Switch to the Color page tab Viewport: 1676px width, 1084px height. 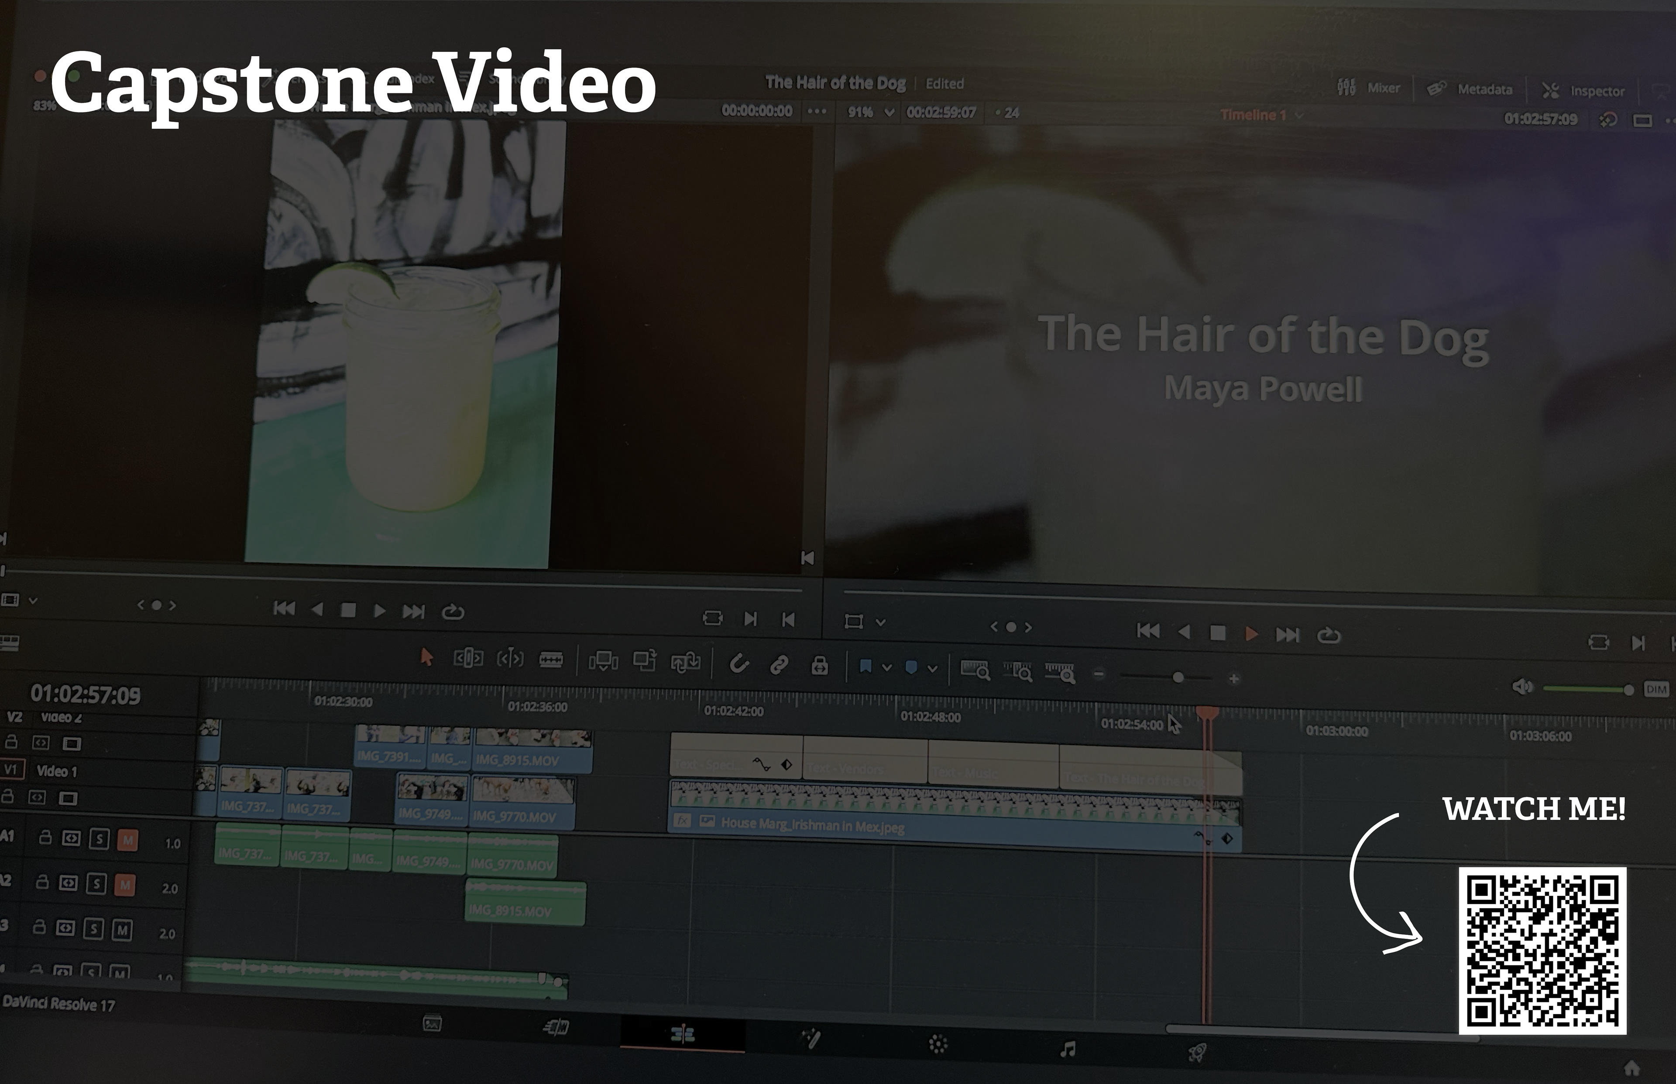(x=938, y=1044)
